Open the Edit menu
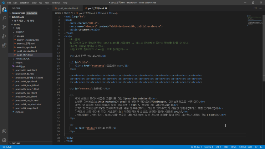This screenshot has width=265, height=149. (x=15, y=3)
